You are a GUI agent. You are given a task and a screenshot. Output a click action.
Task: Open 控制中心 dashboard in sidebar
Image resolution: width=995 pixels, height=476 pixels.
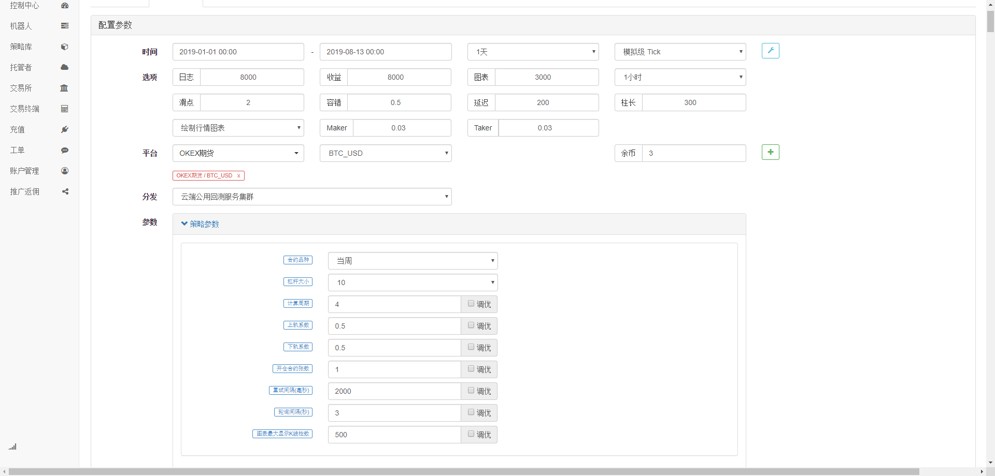pos(65,6)
